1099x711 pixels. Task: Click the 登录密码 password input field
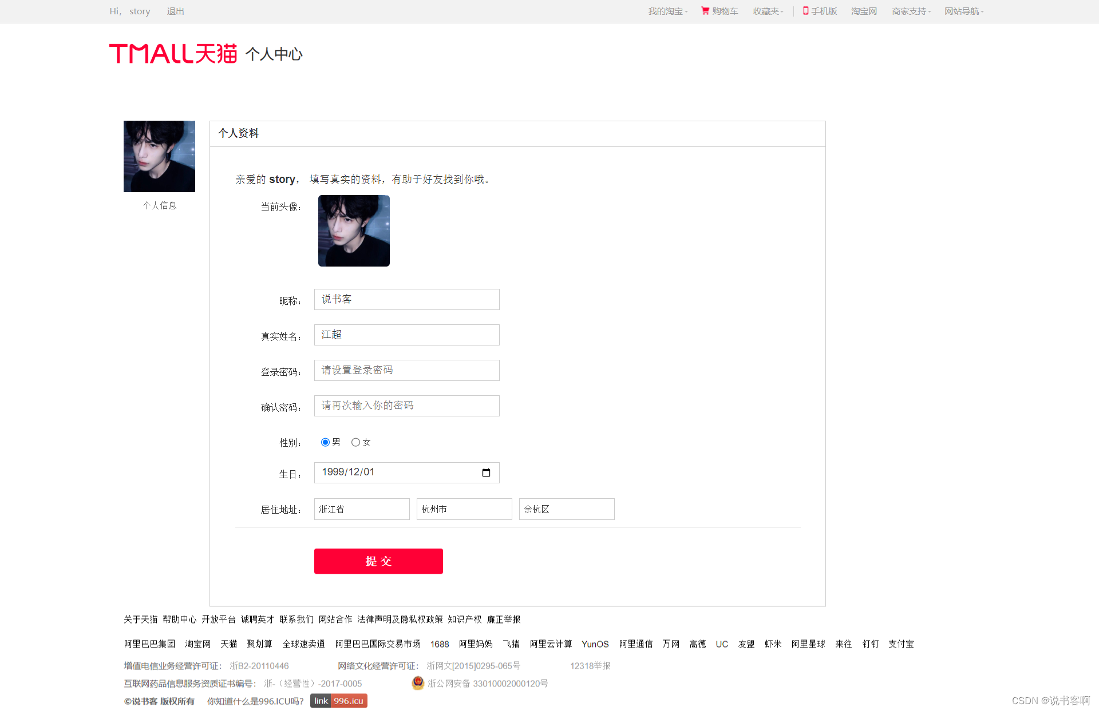point(405,369)
